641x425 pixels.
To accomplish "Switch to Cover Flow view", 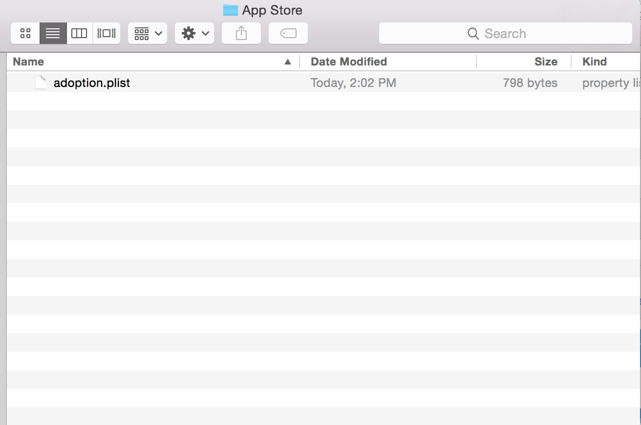I will coord(107,34).
